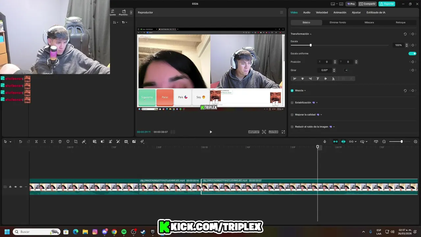
Task: Open the player fullscreen icon
Action: [x=283, y=132]
